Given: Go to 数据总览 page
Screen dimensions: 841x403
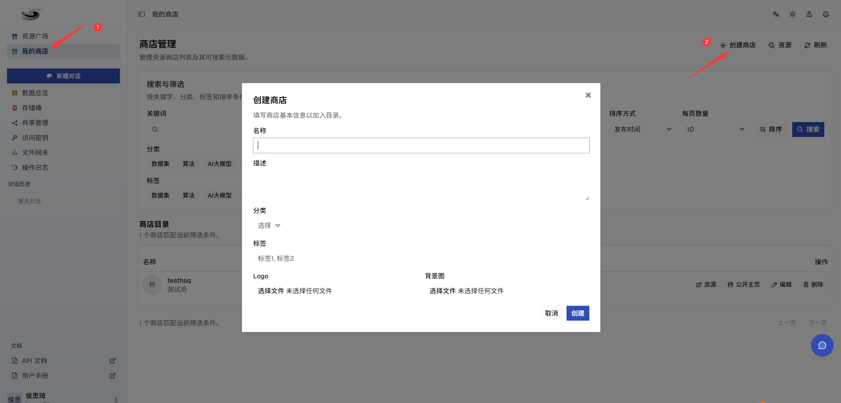Looking at the screenshot, I should pyautogui.click(x=63, y=93).
